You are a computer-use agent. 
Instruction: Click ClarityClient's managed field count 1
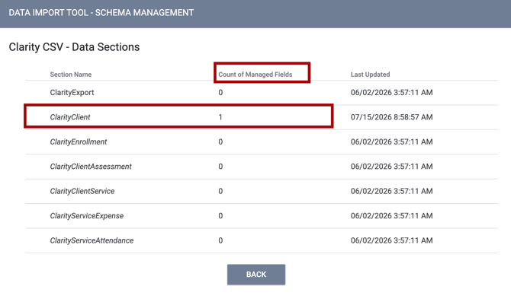point(220,117)
